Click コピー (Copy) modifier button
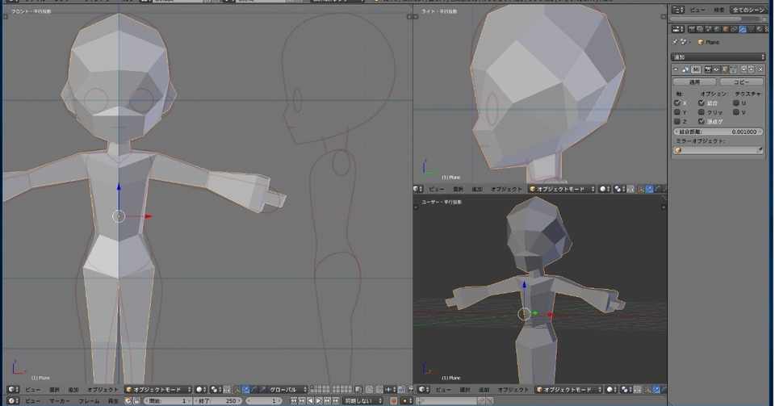Screen dimensions: 775x406 pyautogui.click(x=741, y=82)
